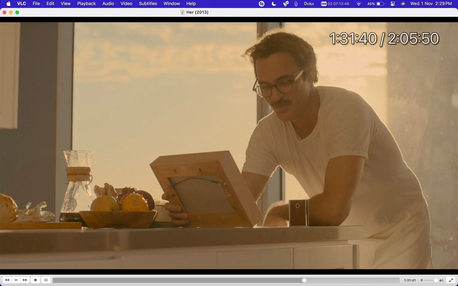Click the playback position slider handle

click(x=304, y=280)
